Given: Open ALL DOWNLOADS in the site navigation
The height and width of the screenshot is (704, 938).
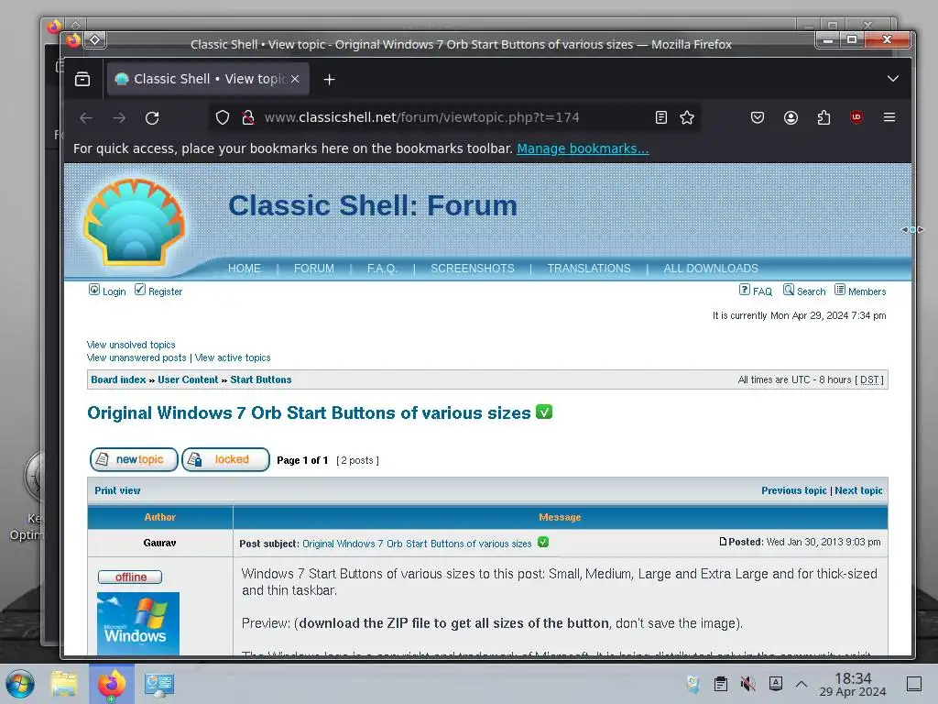Looking at the screenshot, I should click(x=710, y=269).
